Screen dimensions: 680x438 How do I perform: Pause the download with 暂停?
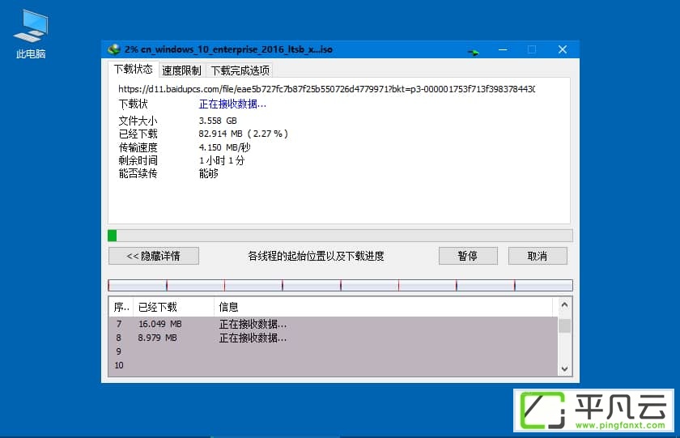tap(468, 256)
